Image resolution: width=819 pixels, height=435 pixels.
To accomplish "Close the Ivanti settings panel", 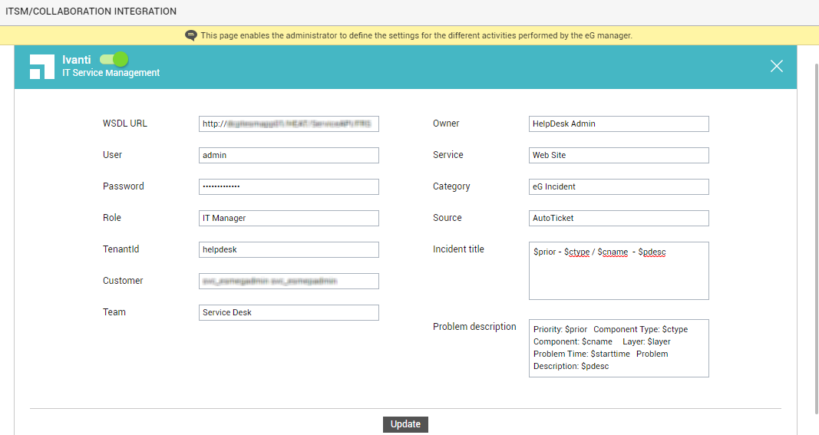I will click(777, 66).
